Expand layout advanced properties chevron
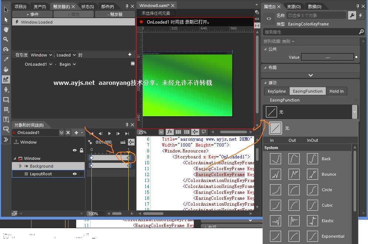Image resolution: width=368 pixels, height=244 pixels. click(x=311, y=75)
